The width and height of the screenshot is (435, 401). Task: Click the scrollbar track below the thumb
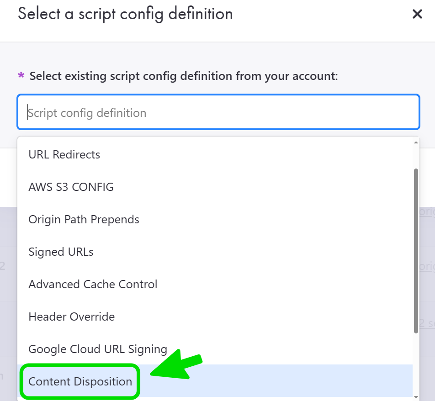pos(416,363)
